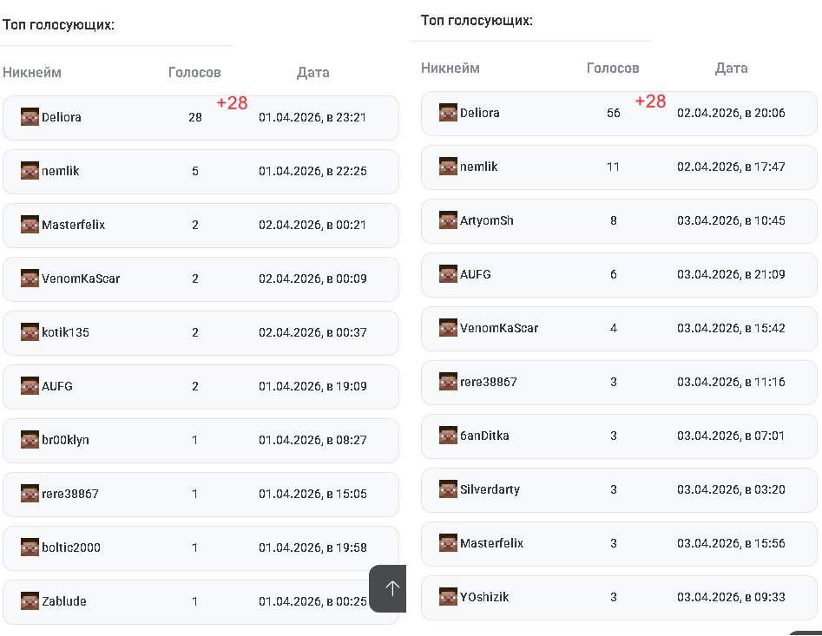Select nemlik's vote count of 11
Image resolution: width=822 pixels, height=636 pixels.
(x=613, y=167)
